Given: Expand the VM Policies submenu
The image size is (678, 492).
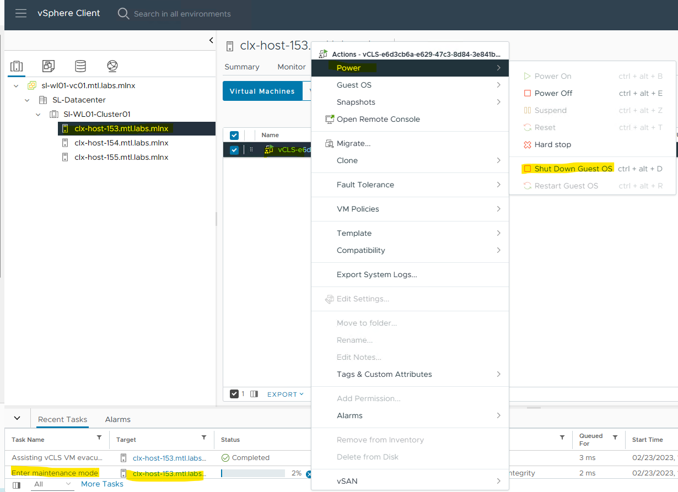Looking at the screenshot, I should [410, 209].
